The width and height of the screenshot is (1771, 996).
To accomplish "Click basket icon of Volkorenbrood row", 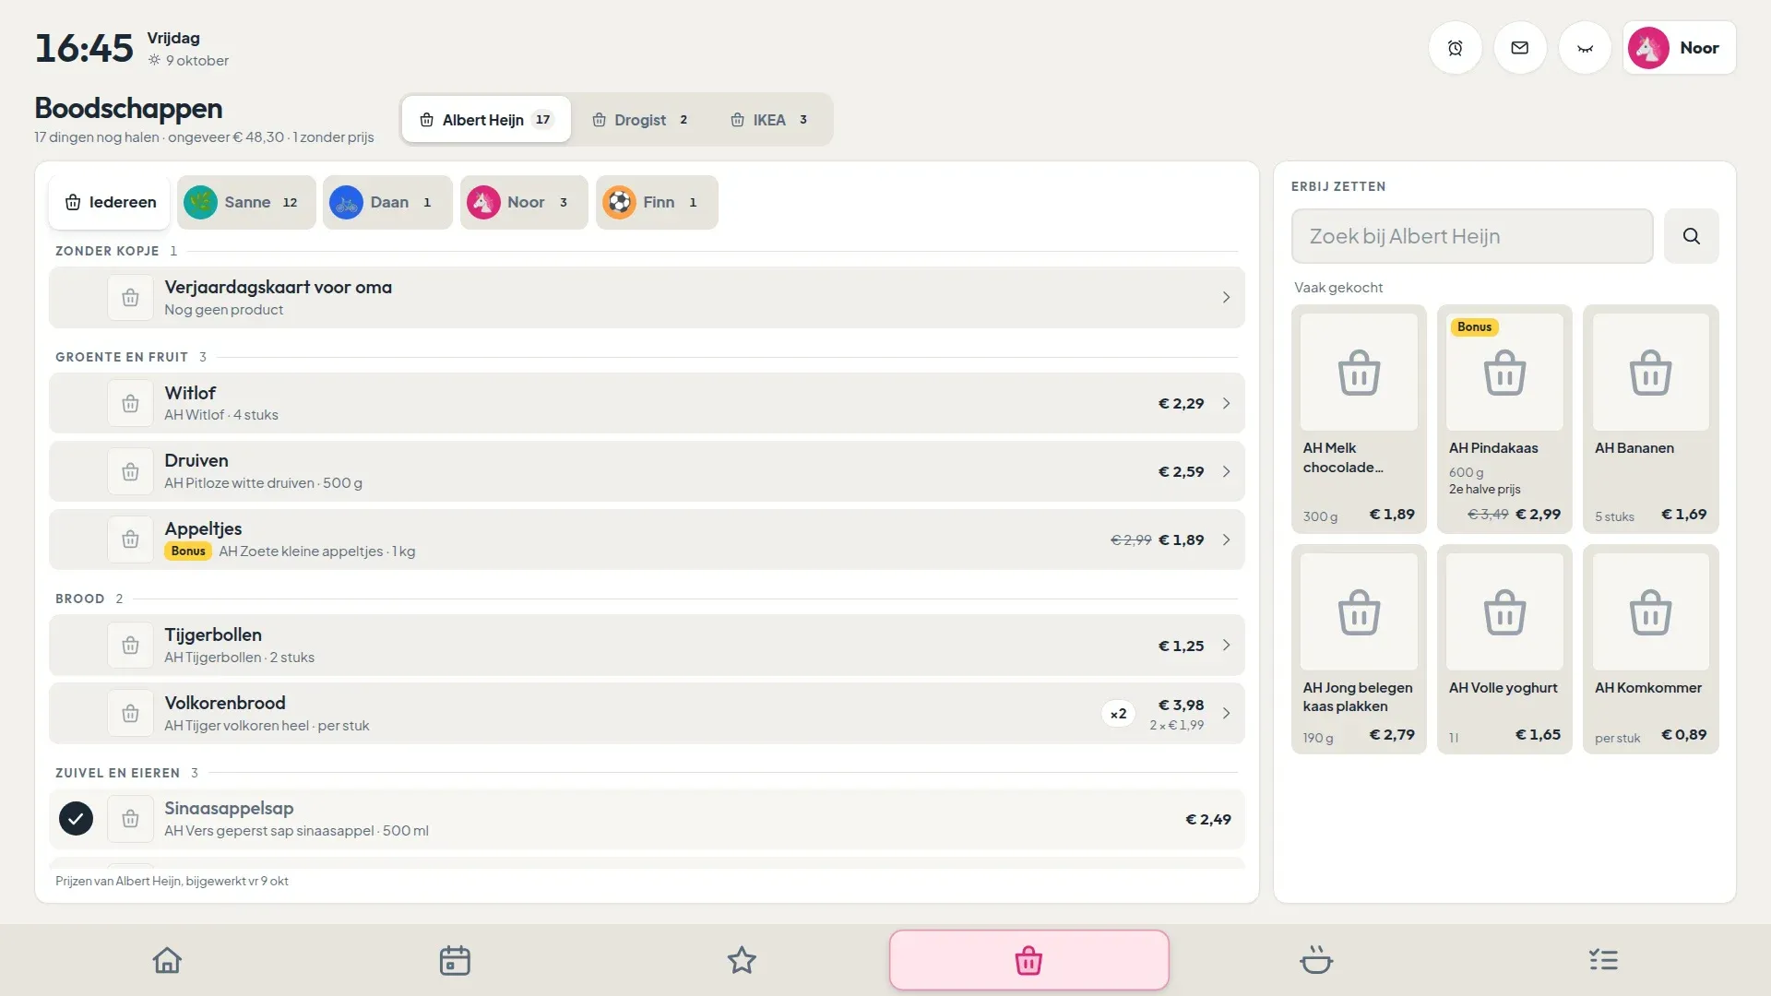I will (x=130, y=714).
